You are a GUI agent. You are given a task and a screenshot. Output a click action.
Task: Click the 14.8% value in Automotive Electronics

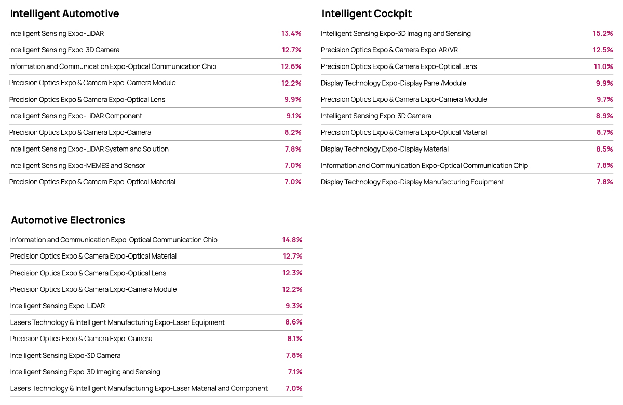(292, 240)
